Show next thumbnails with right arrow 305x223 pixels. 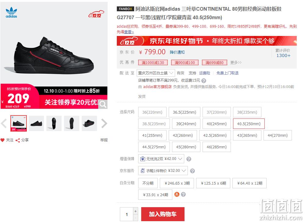coord(104,123)
